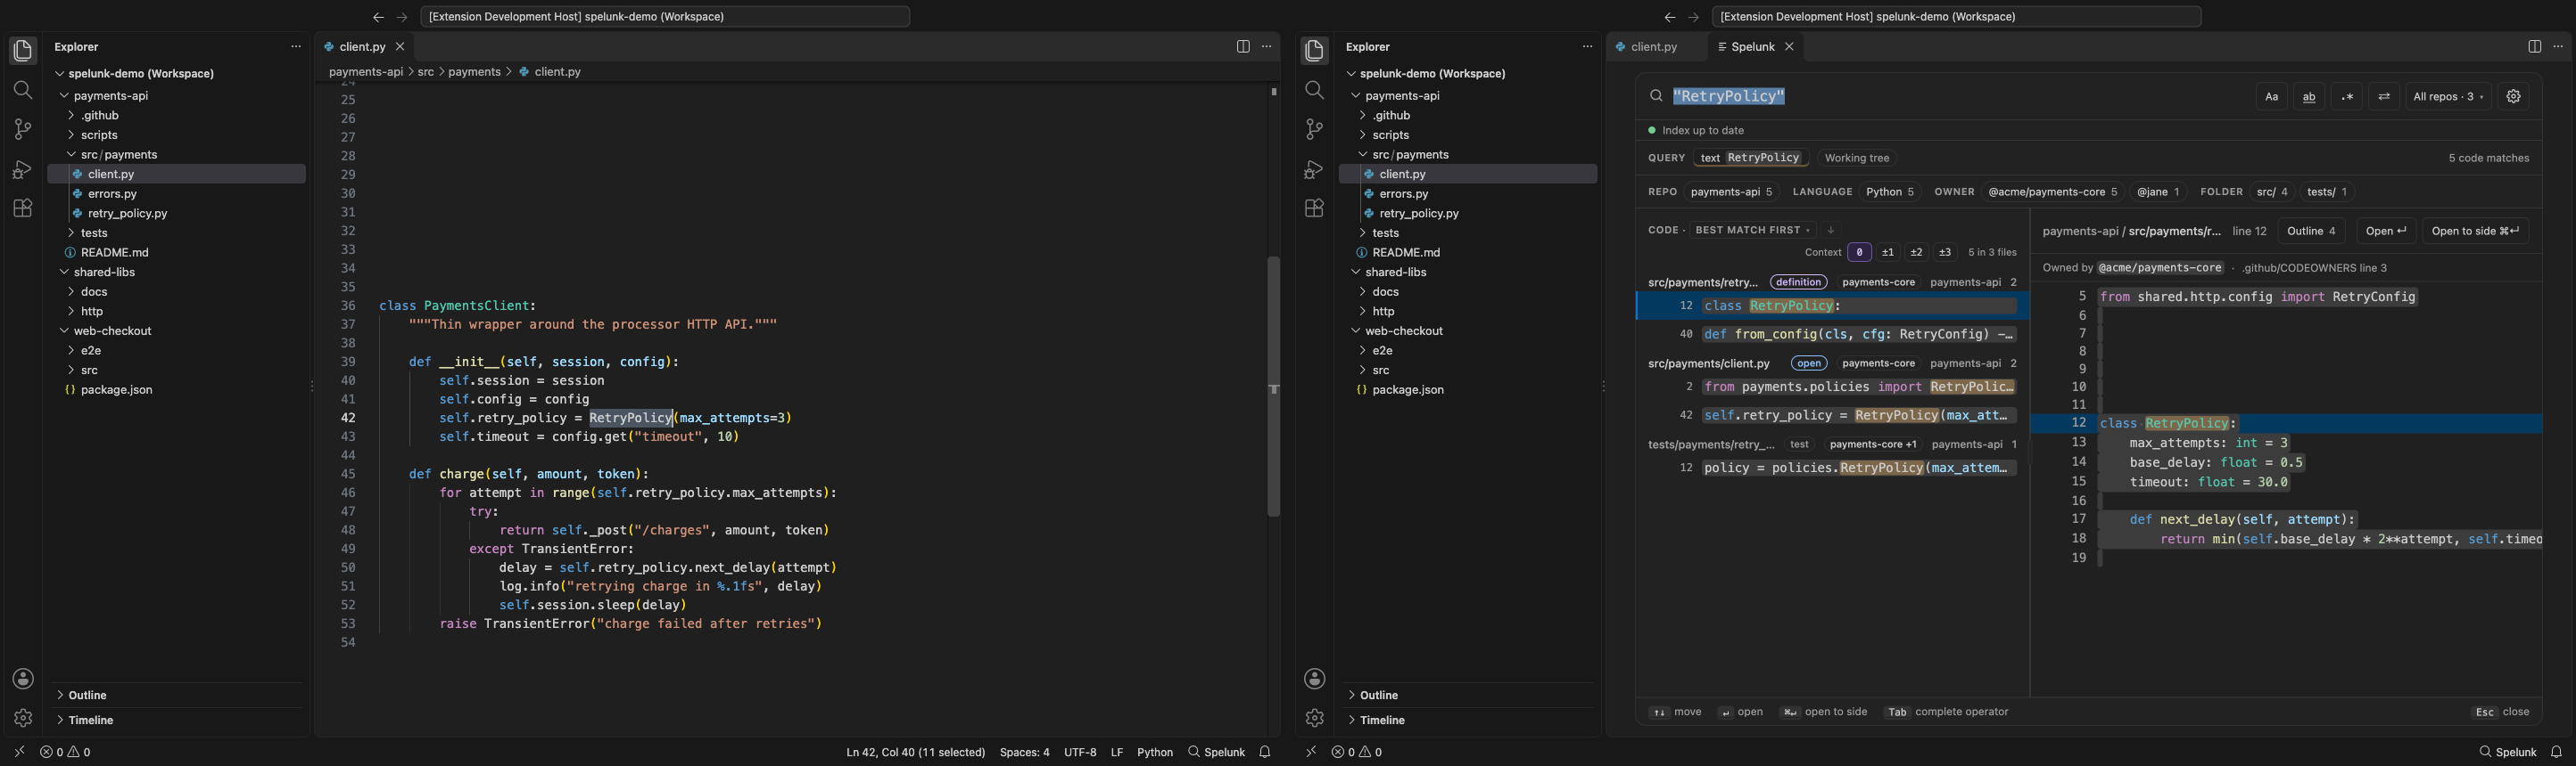Toggle whole word (ab) in Spelunk
Viewport: 2576px width, 766px height.
click(2309, 97)
